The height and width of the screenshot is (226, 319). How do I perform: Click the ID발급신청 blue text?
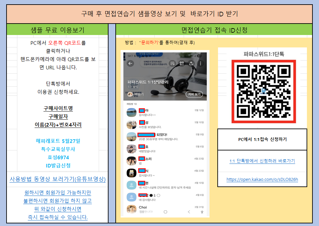[x=58, y=165]
